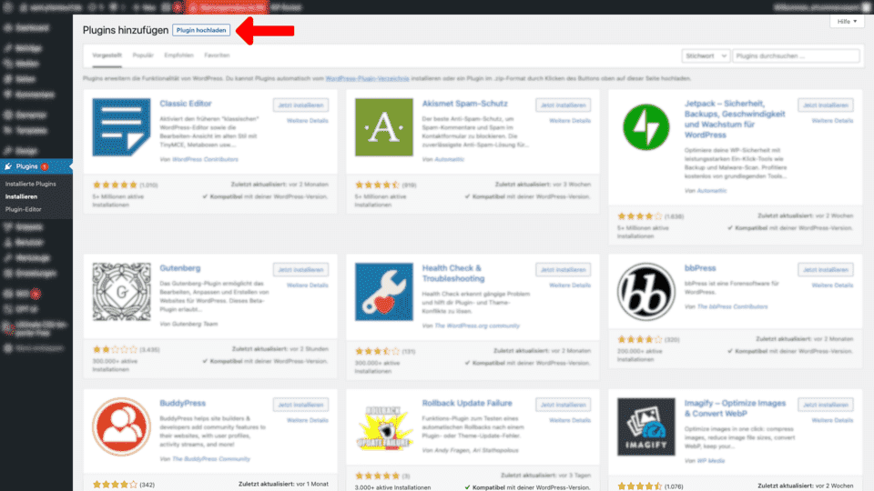Open Werkzeuge in the admin sidebar

click(33, 257)
